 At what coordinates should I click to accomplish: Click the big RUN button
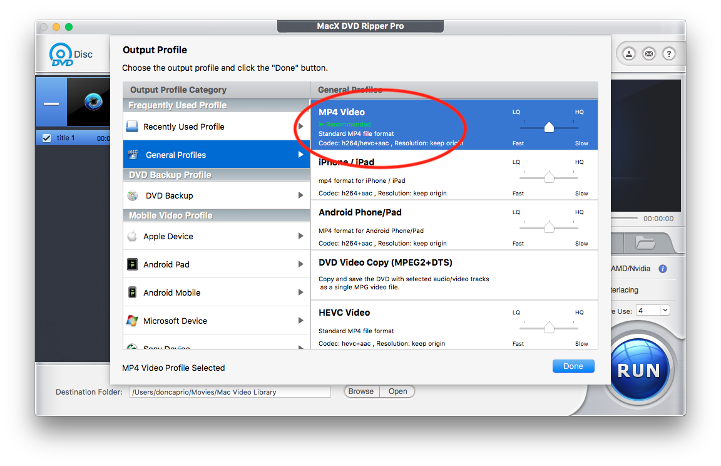pos(638,370)
